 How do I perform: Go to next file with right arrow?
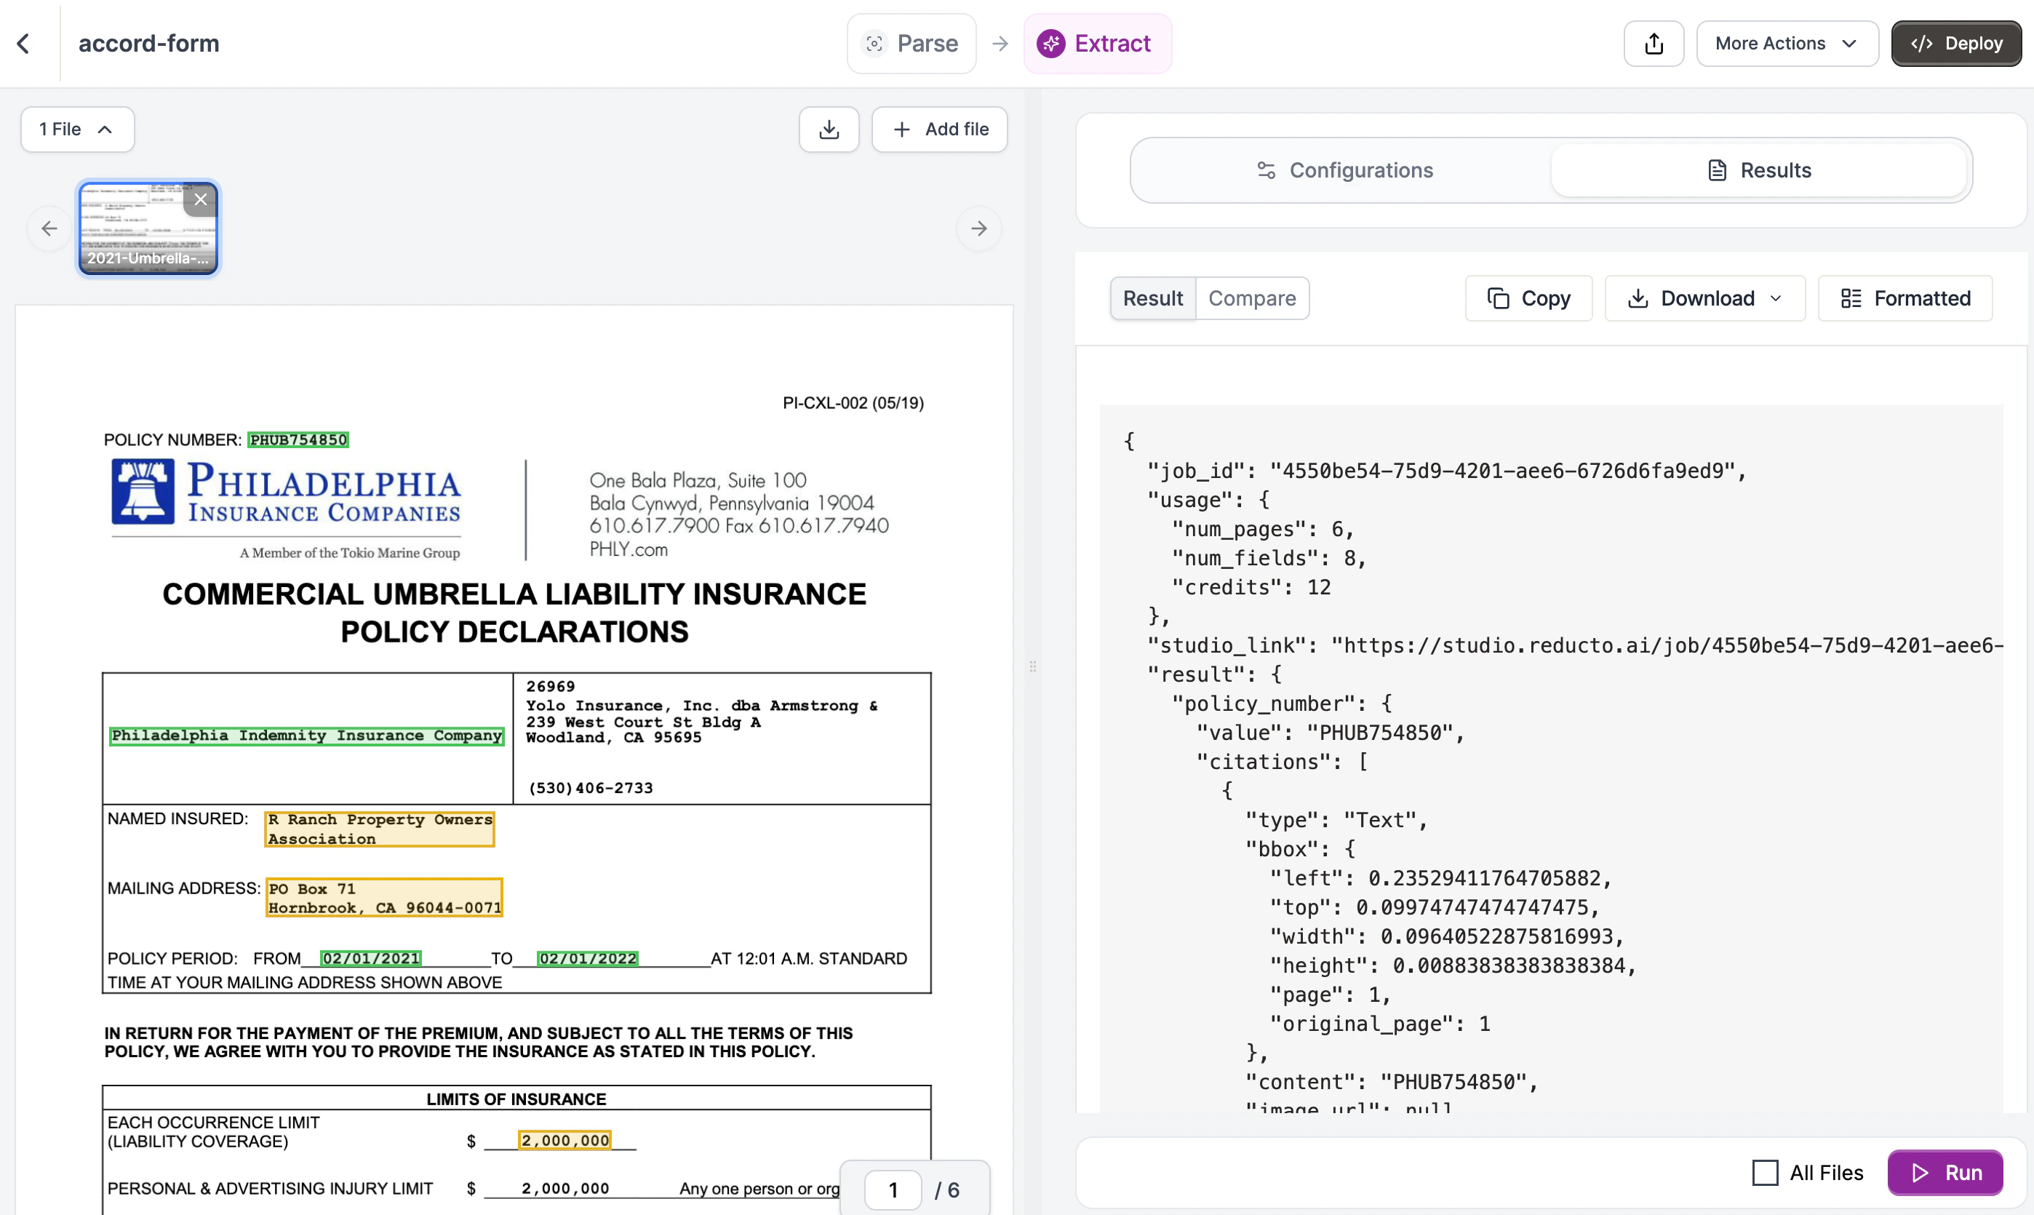978,228
